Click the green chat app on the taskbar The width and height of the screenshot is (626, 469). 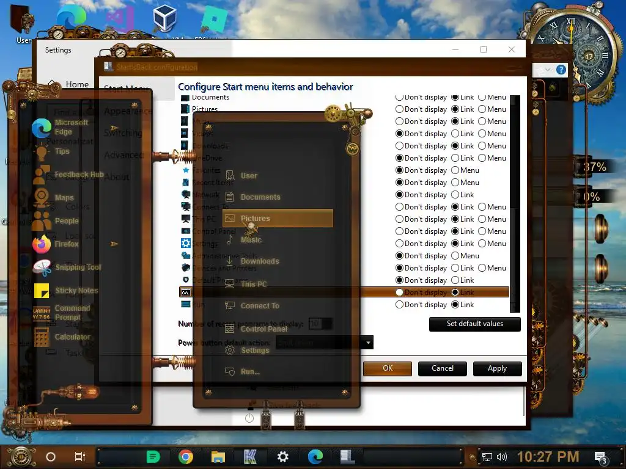tap(153, 457)
